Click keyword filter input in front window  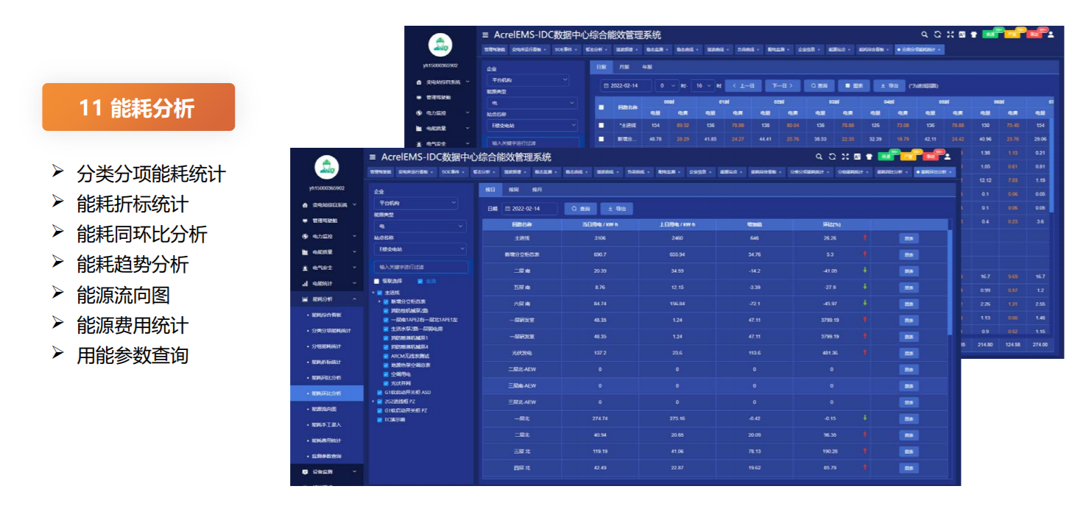click(x=420, y=267)
